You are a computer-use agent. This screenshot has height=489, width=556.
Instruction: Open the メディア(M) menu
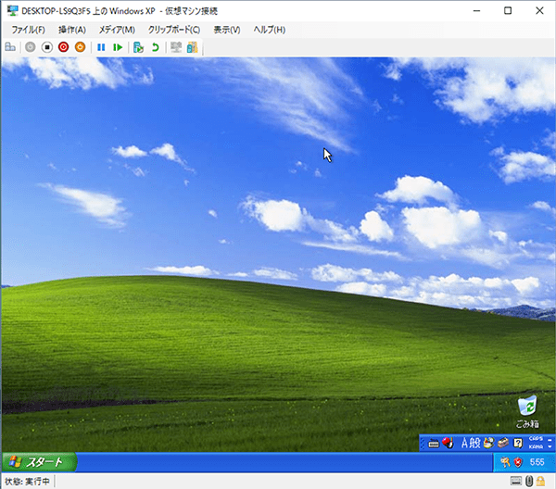(x=117, y=30)
